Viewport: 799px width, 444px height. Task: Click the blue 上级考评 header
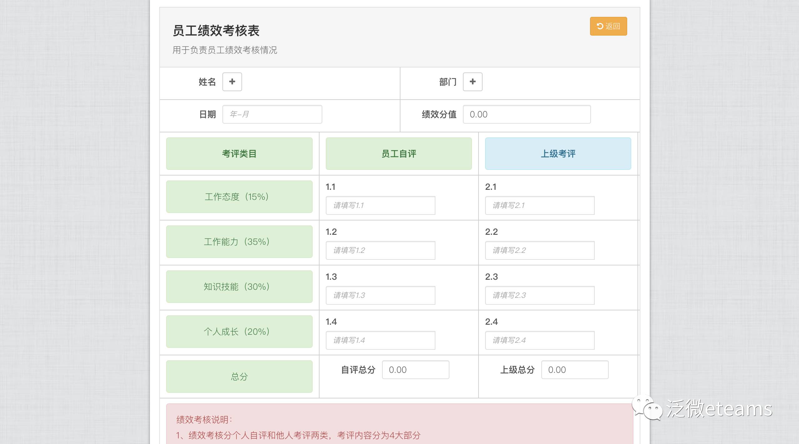[558, 154]
